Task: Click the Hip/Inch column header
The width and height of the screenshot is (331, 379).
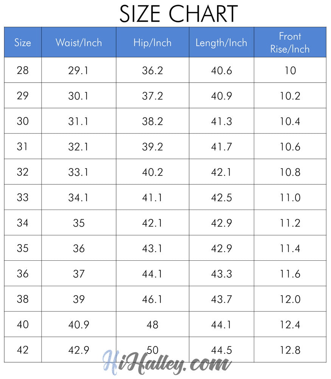Action: (x=152, y=43)
